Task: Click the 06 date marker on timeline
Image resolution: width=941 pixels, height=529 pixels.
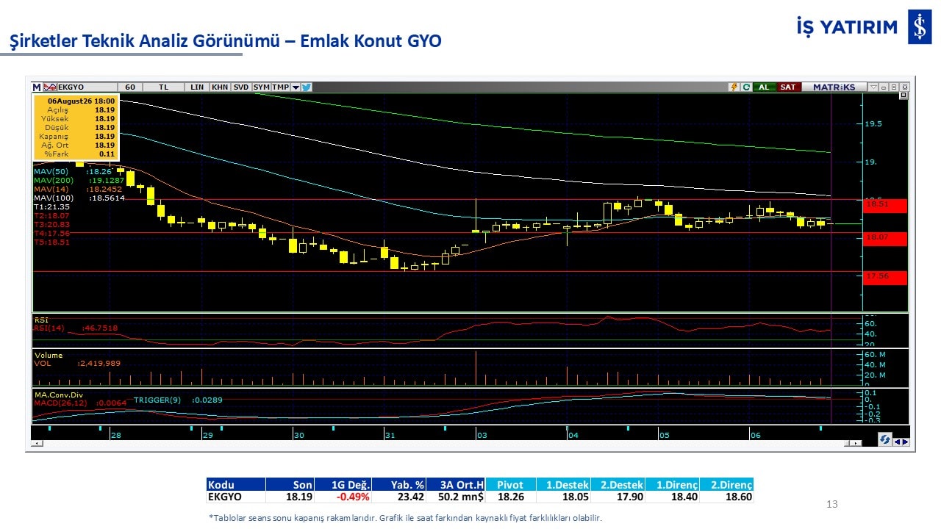Action: click(x=755, y=435)
